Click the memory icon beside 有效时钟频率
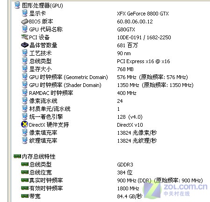210x202 pixels. (x=25, y=188)
